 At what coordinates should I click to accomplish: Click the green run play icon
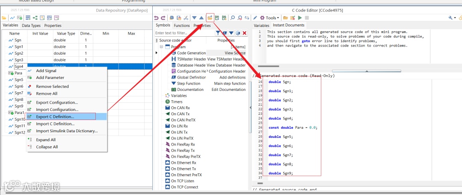click(299, 18)
